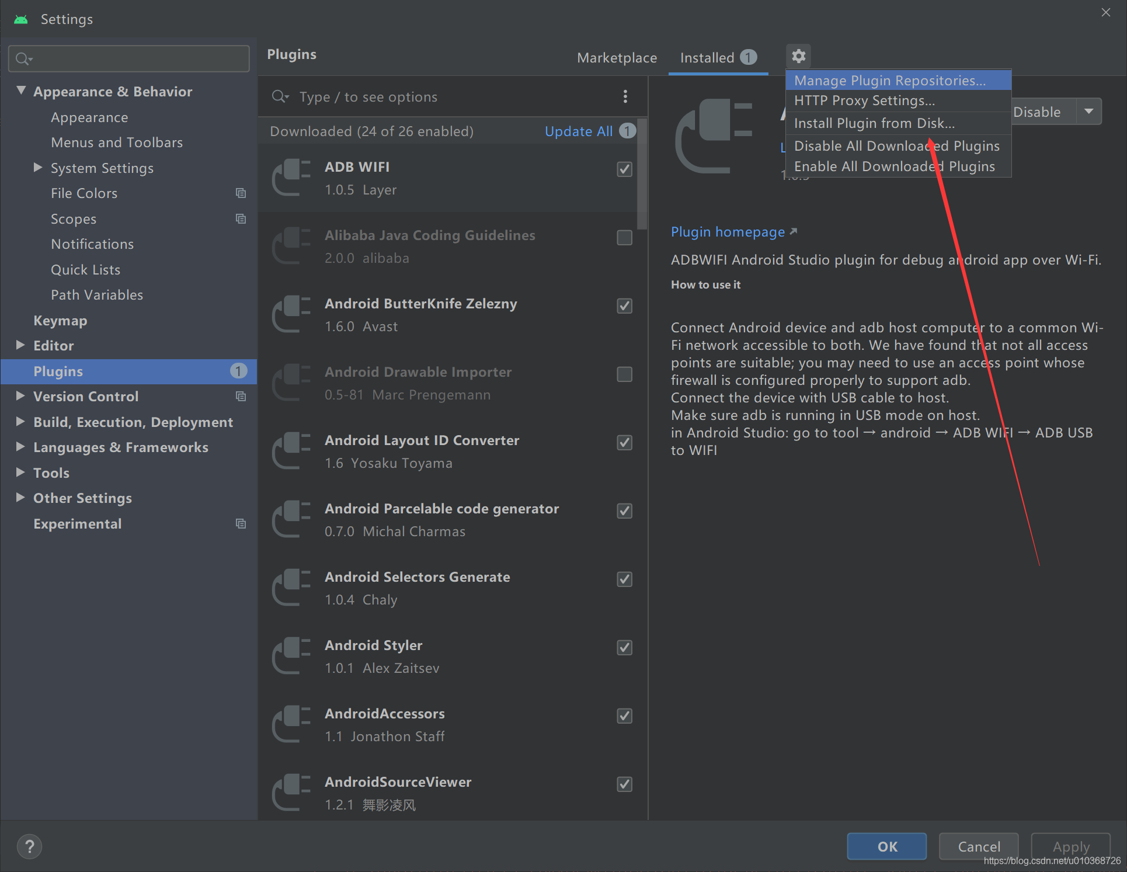Expand the Editor section
Viewport: 1127px width, 872px height.
click(x=20, y=345)
